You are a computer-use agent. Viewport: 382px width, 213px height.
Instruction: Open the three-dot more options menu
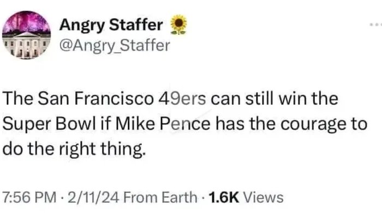pos(375,25)
